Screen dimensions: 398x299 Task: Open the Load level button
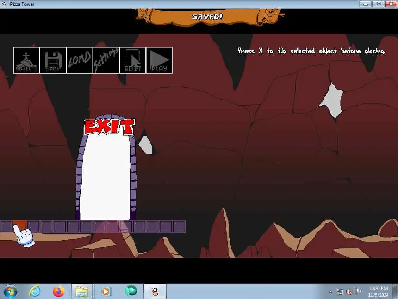[80, 60]
